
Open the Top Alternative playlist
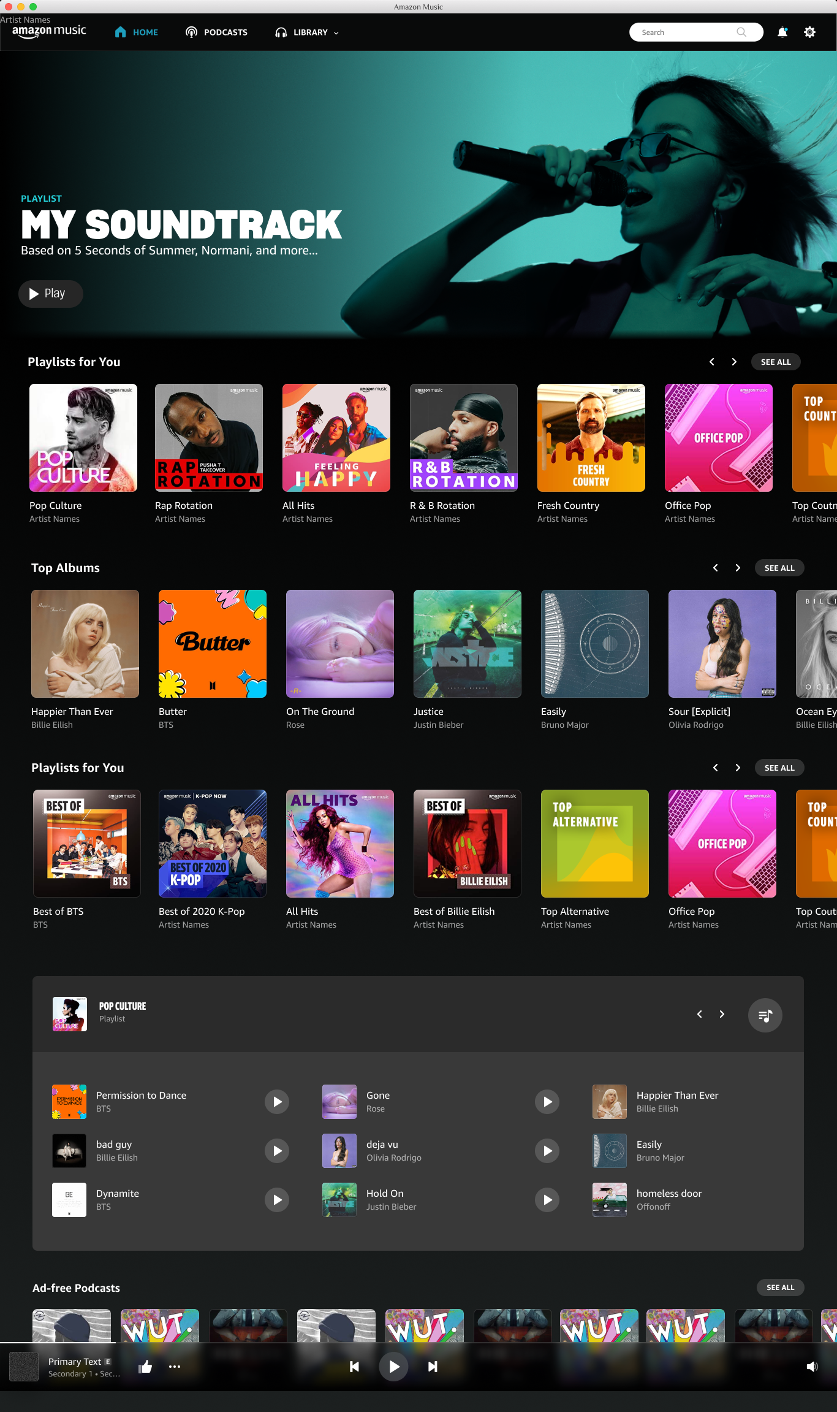pyautogui.click(x=595, y=844)
